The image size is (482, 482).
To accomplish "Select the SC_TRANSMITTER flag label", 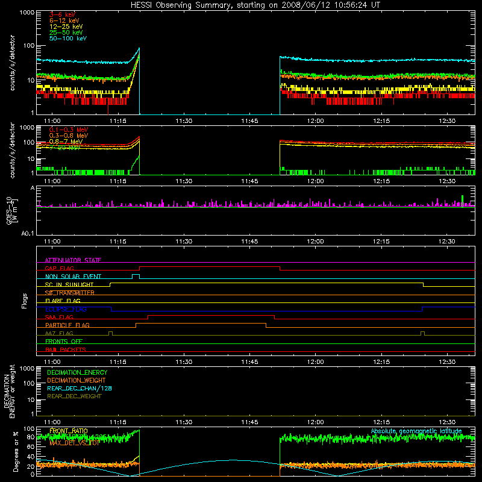I will 69,293.
